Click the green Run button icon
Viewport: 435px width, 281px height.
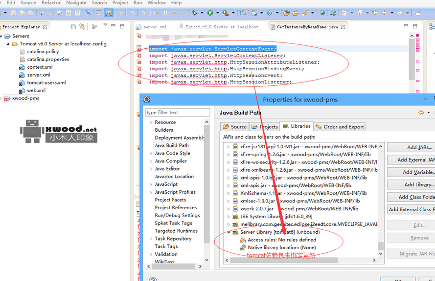click(210, 13)
